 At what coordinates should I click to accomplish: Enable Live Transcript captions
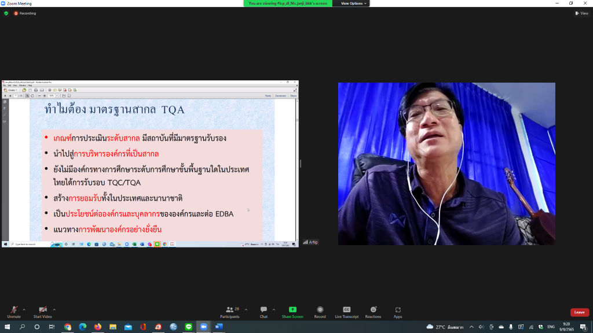(x=346, y=312)
